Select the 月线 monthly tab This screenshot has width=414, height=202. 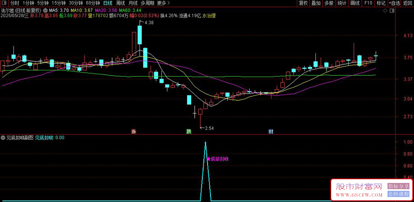(133, 3)
